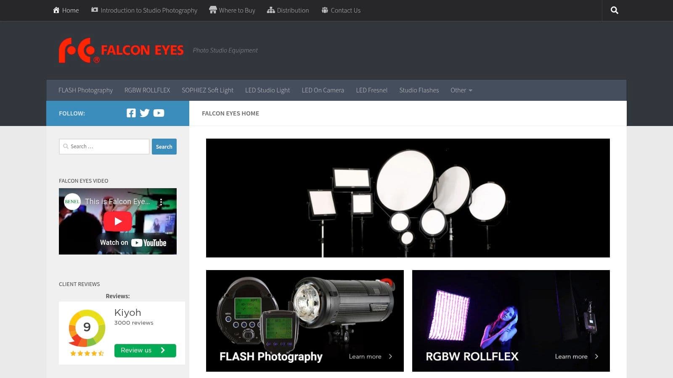The width and height of the screenshot is (673, 378).
Task: Expand the Other dropdown menu
Action: (x=461, y=90)
